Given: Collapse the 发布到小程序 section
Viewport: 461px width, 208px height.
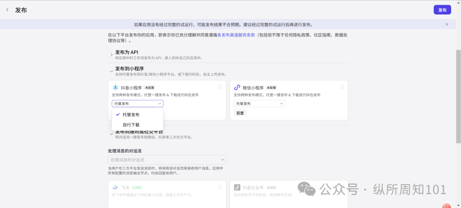Looking at the screenshot, I should pos(111,71).
